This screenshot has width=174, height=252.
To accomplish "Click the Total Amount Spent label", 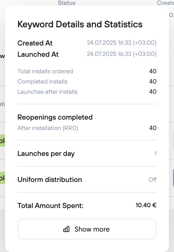I will (50, 206).
